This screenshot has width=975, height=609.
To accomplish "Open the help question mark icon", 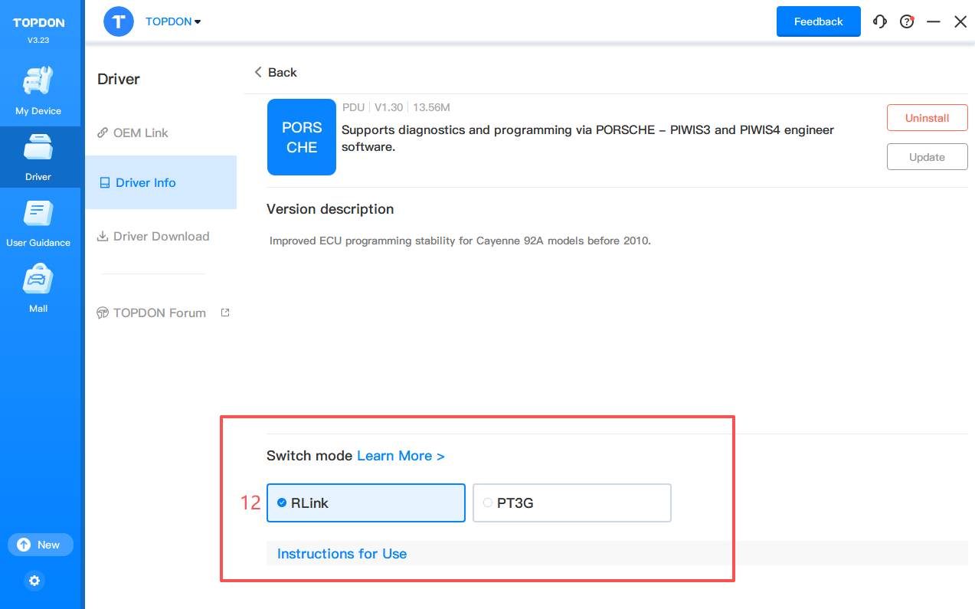I will coord(907,21).
